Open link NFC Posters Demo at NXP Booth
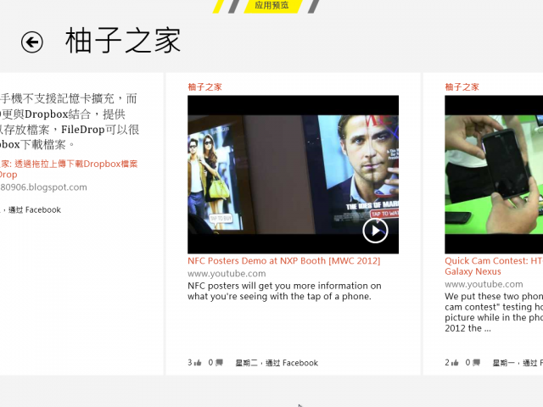Screen dimensions: 543x407 [x=283, y=261]
